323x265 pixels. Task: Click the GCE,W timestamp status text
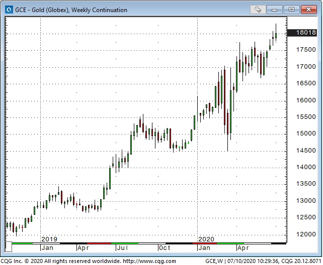point(263,261)
